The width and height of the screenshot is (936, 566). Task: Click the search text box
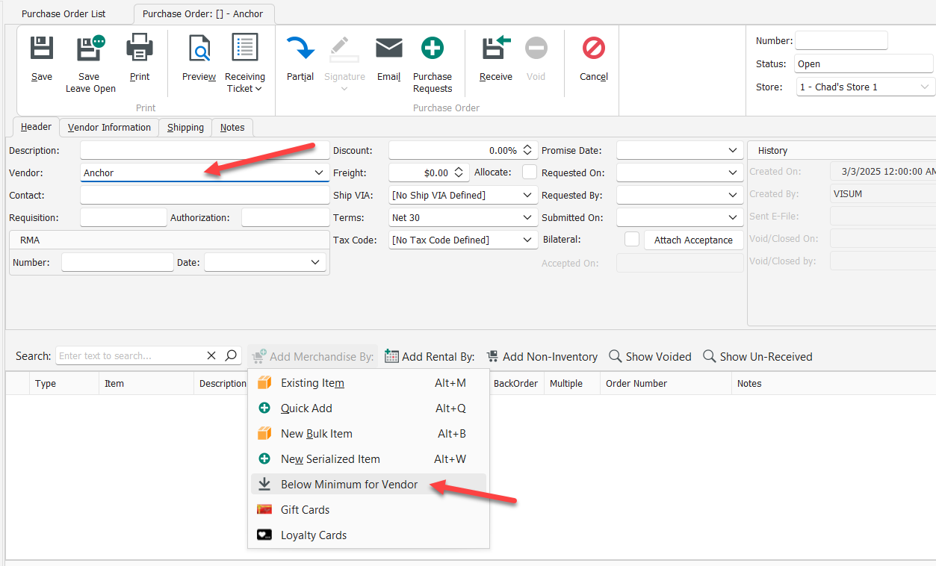(130, 356)
